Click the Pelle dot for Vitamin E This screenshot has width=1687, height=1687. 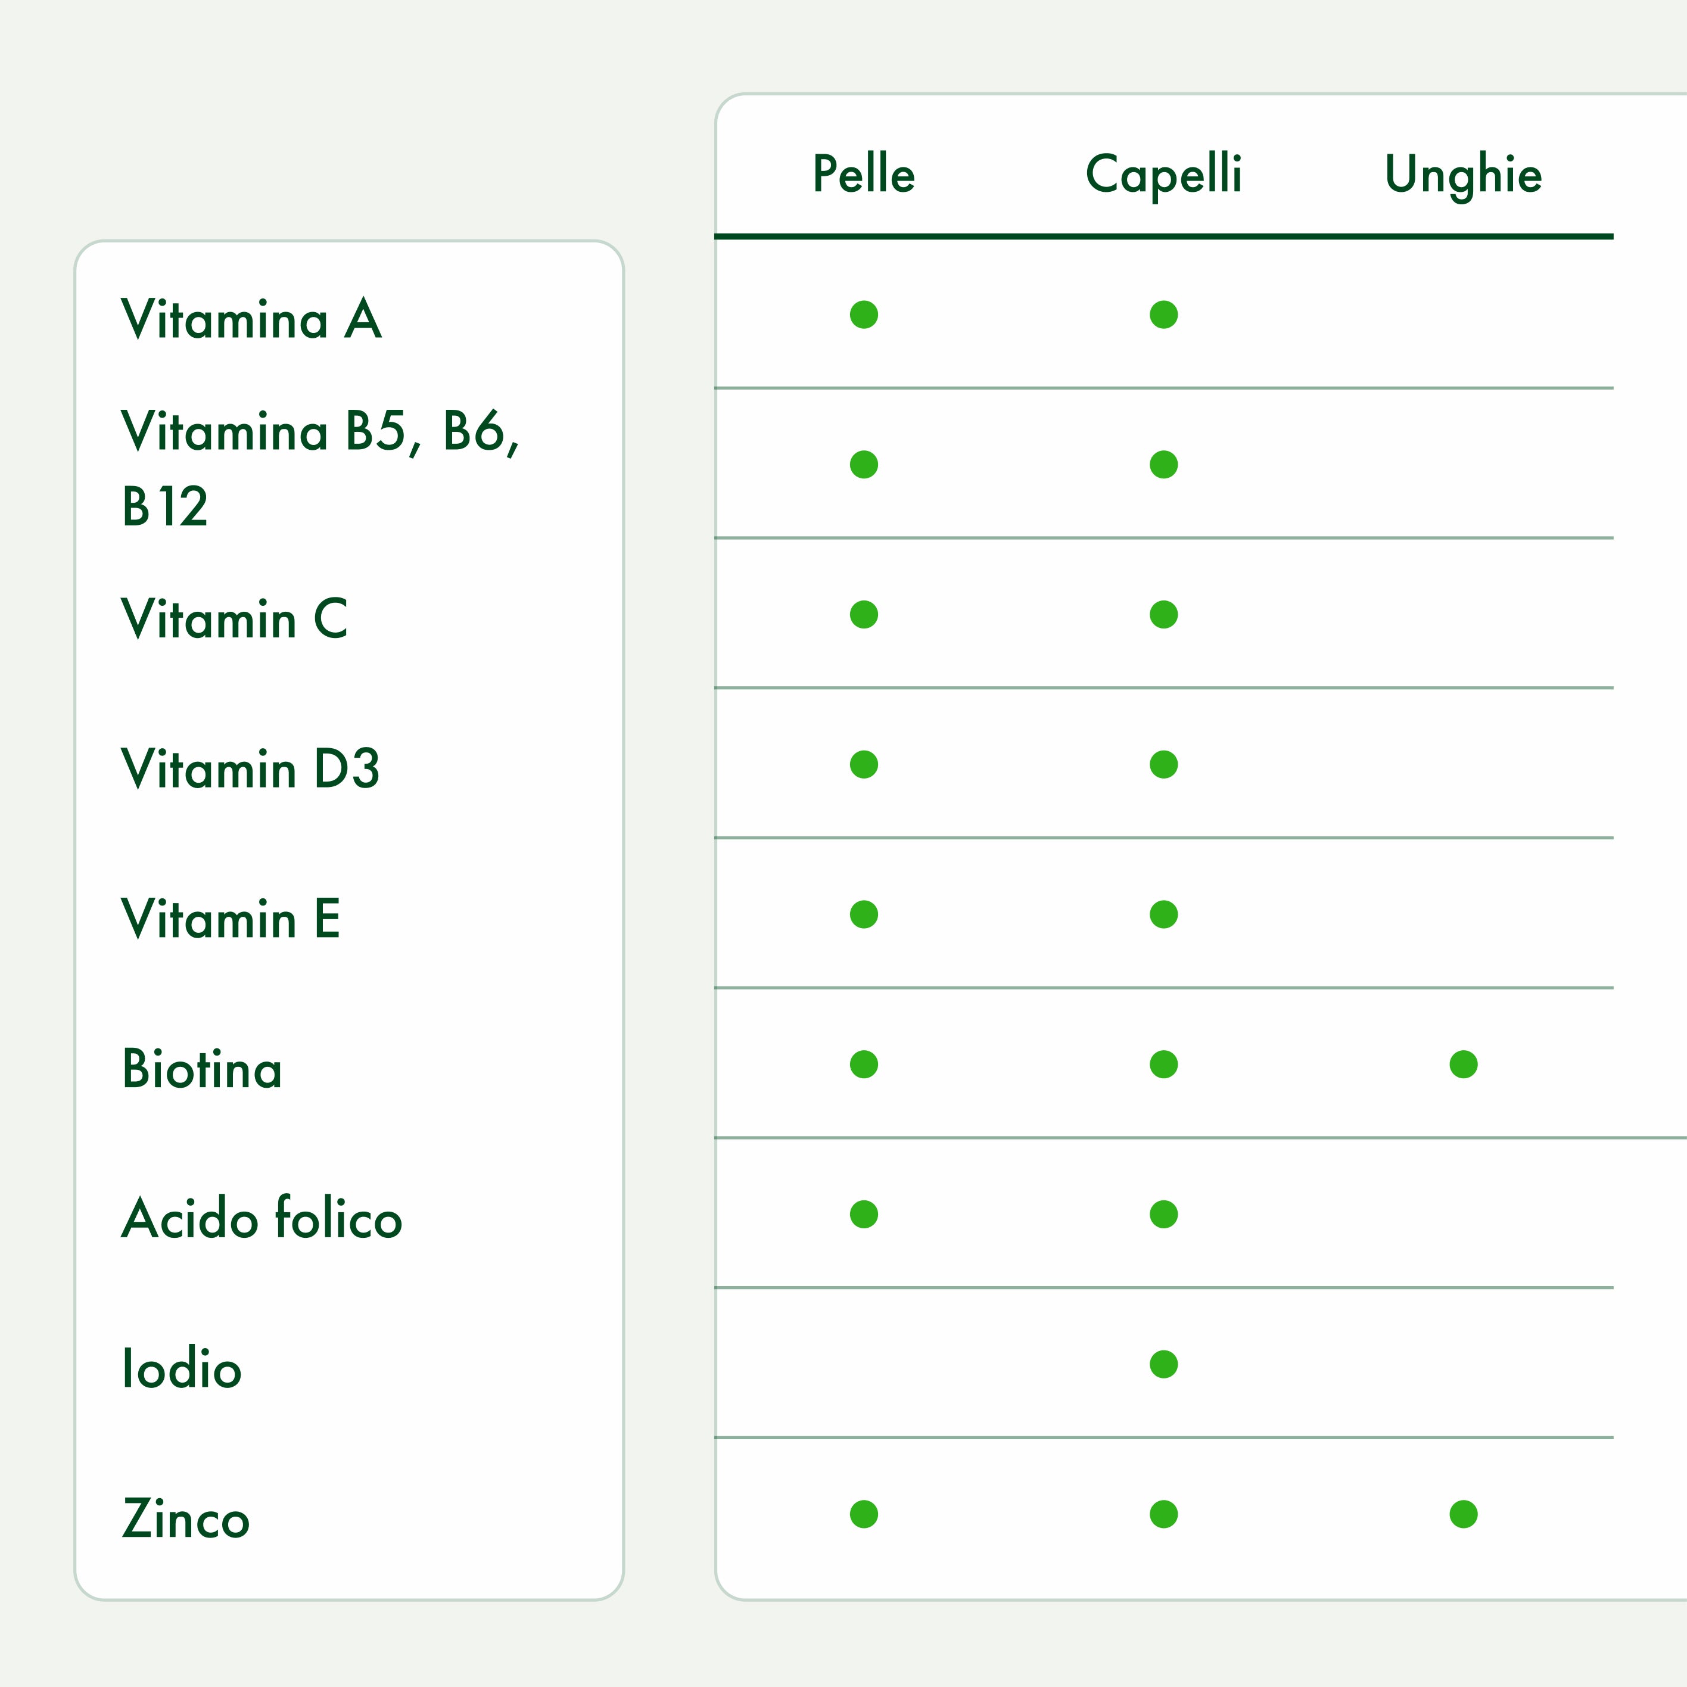pos(864,914)
